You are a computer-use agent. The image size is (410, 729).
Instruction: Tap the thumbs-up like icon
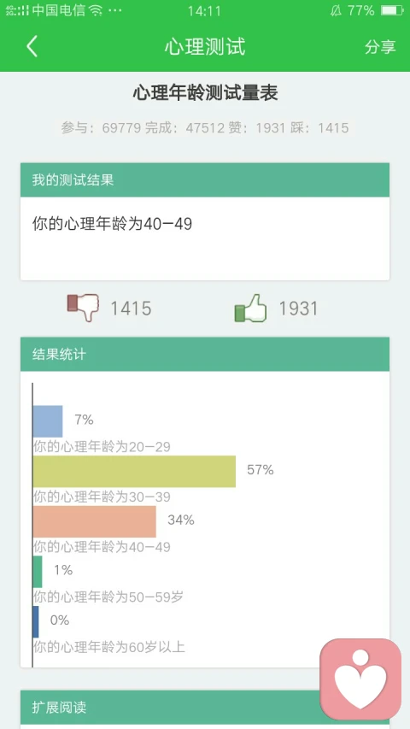pos(250,309)
